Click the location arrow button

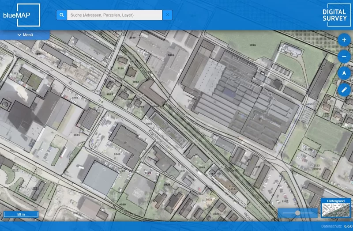(344, 73)
